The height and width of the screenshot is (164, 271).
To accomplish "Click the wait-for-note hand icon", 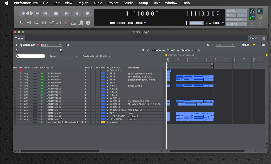I will tap(81, 23).
